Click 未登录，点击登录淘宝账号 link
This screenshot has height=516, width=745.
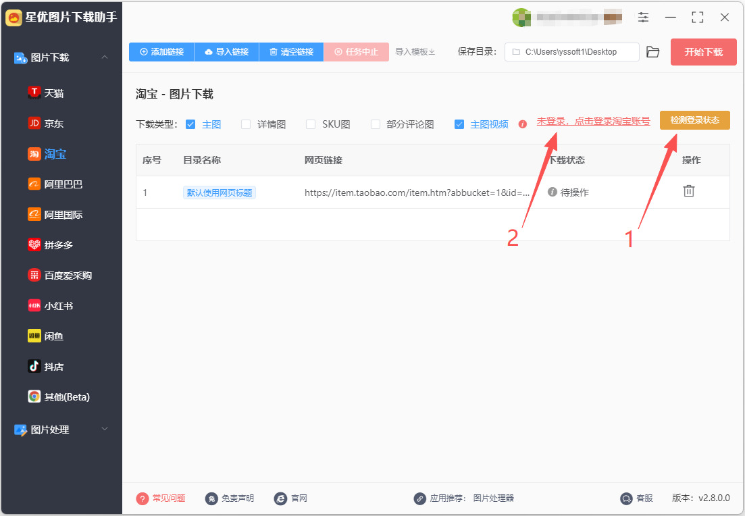(594, 121)
